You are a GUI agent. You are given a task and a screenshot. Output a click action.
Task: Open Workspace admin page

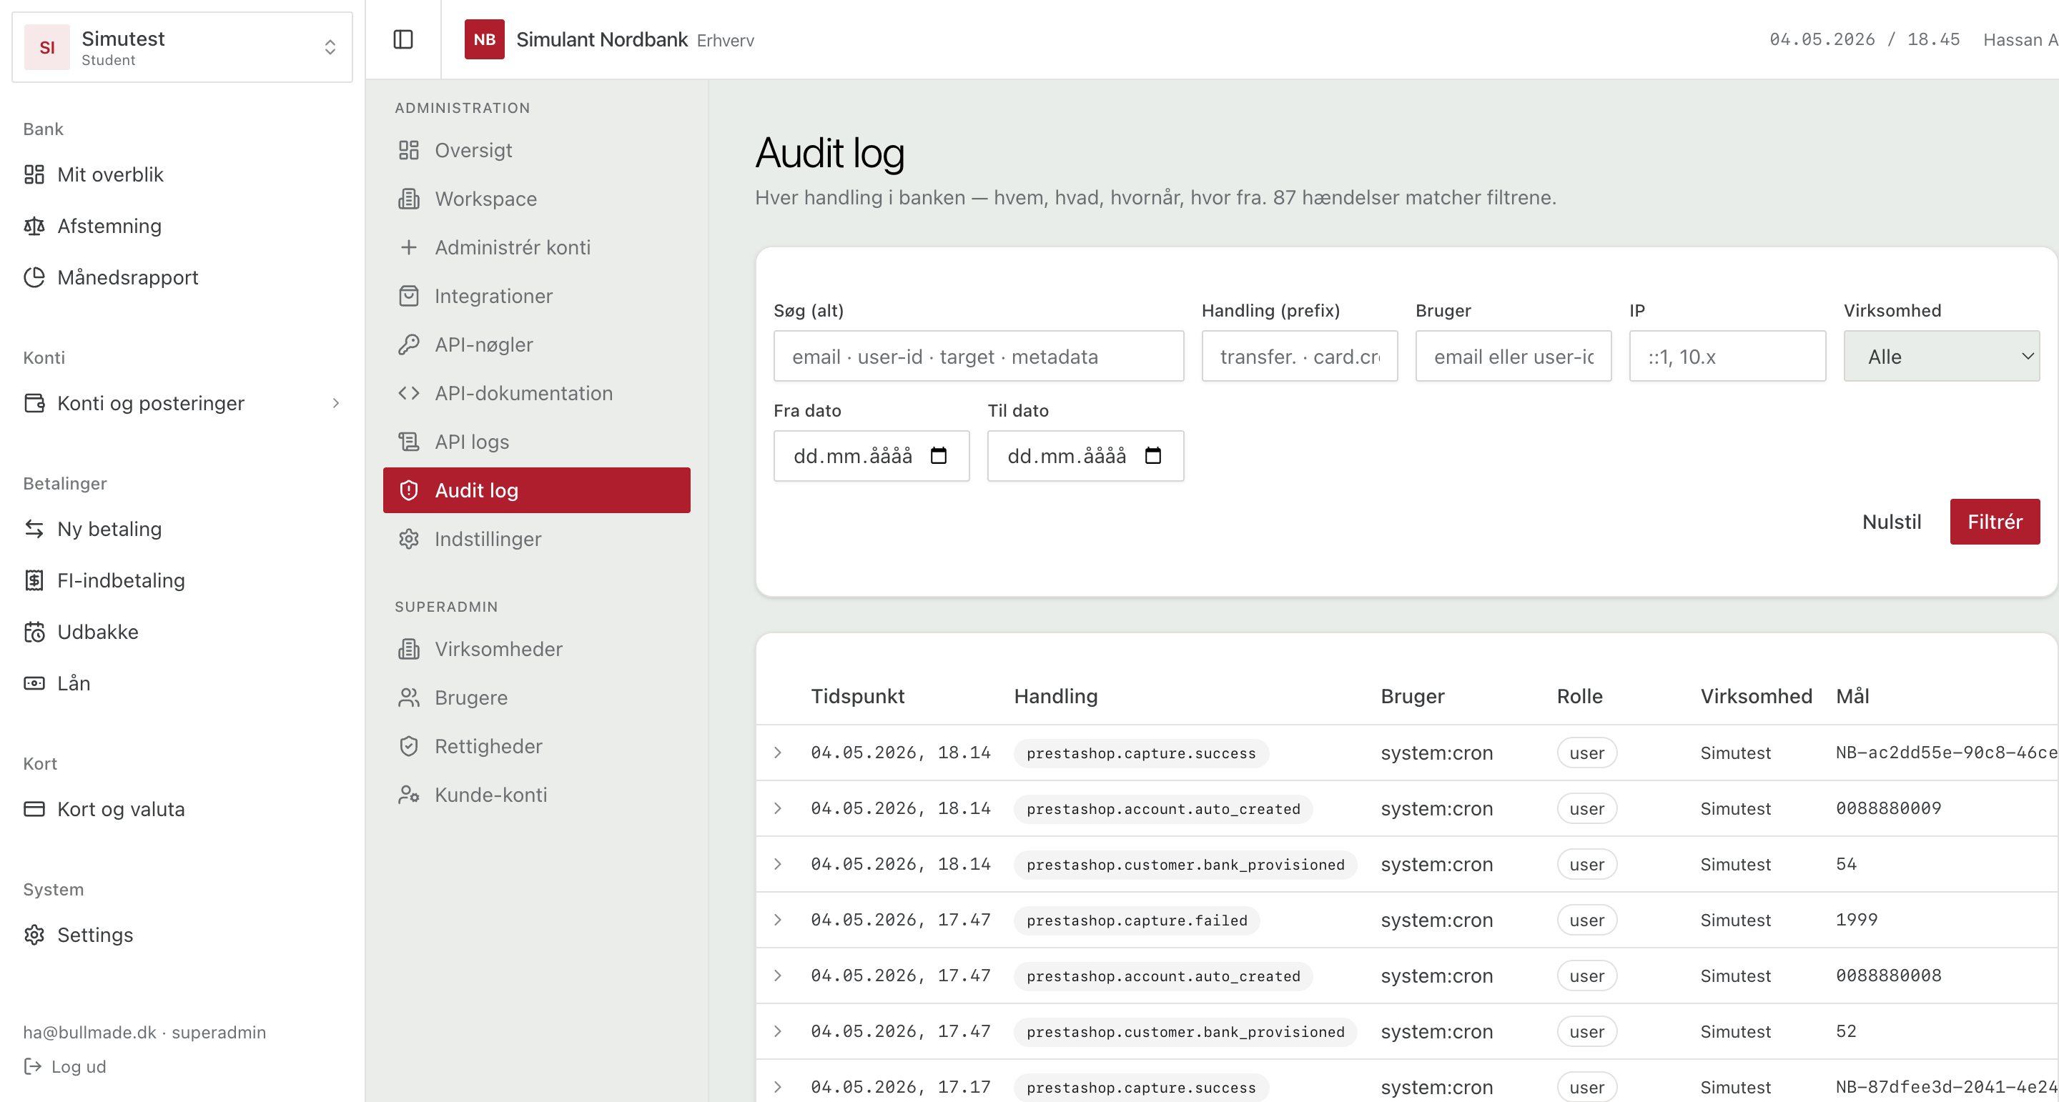click(536, 199)
